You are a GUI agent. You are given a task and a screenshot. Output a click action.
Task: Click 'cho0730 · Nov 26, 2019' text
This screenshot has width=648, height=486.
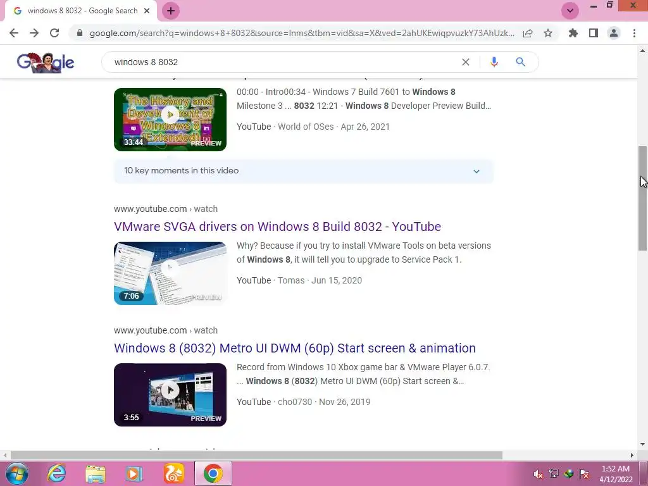click(x=324, y=402)
